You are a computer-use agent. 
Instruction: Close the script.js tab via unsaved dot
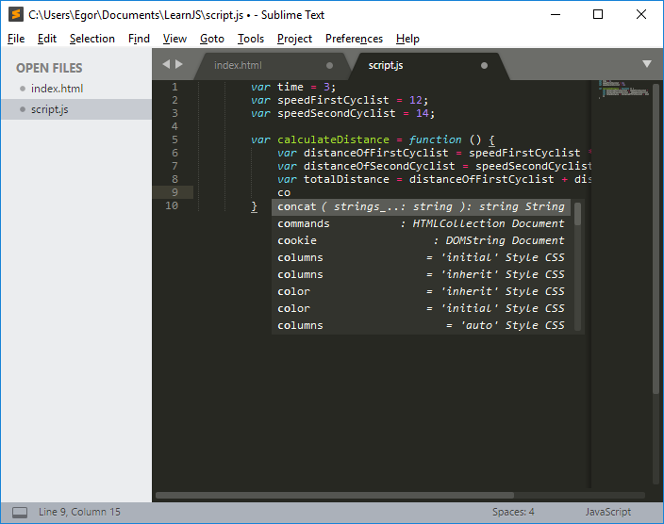pyautogui.click(x=484, y=66)
